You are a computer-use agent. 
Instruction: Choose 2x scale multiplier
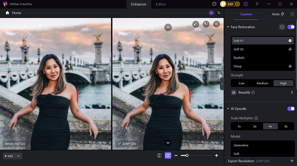pos(255,126)
